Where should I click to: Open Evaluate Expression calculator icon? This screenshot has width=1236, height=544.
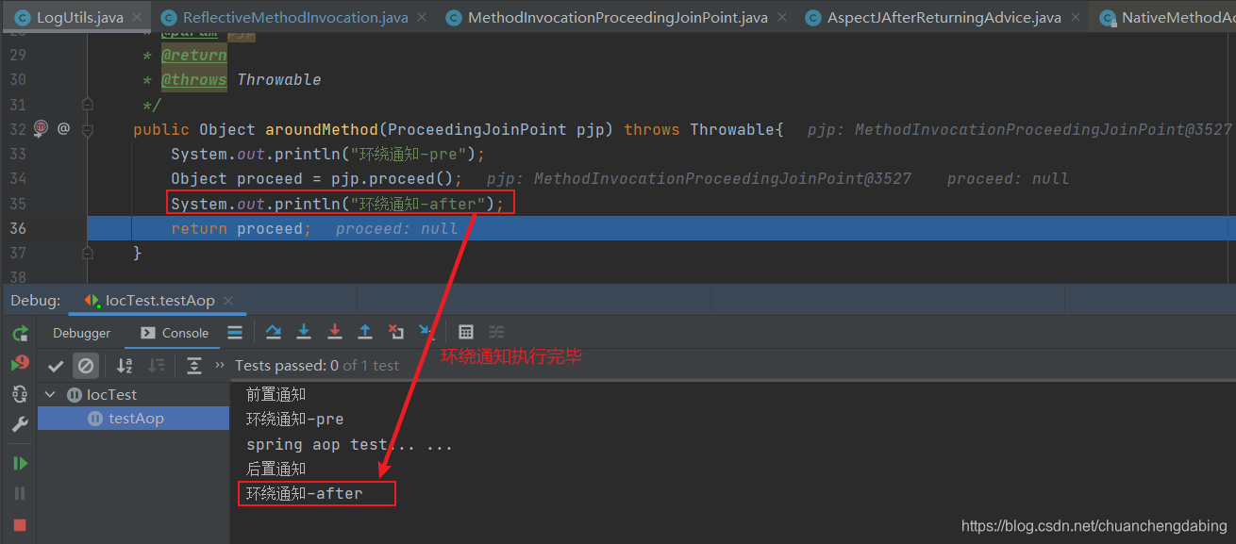[466, 332]
